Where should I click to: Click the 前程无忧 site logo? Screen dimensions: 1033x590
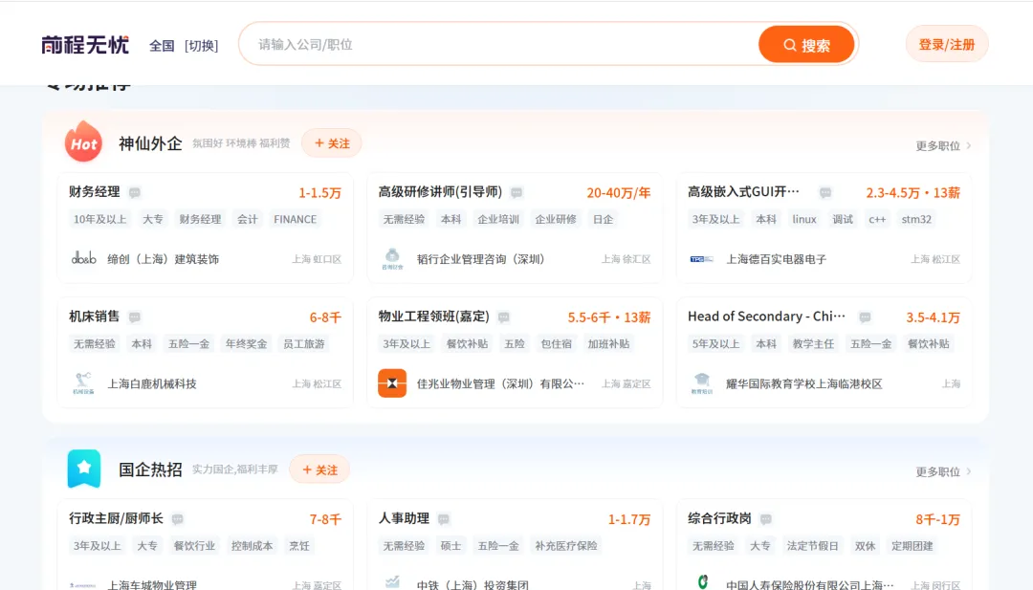coord(85,45)
